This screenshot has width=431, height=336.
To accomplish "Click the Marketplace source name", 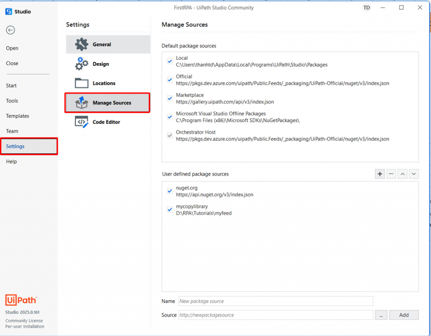I will point(190,95).
